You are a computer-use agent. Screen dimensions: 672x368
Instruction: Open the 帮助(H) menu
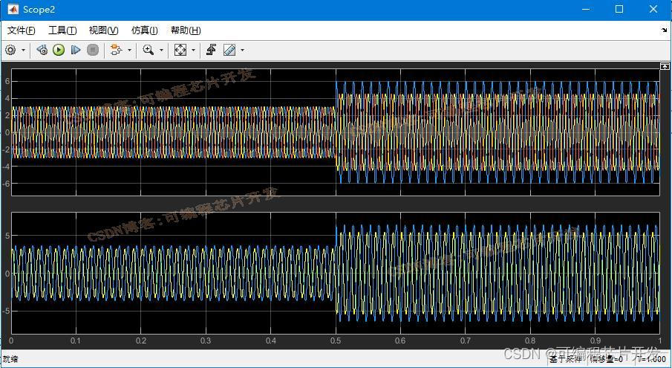(x=186, y=30)
